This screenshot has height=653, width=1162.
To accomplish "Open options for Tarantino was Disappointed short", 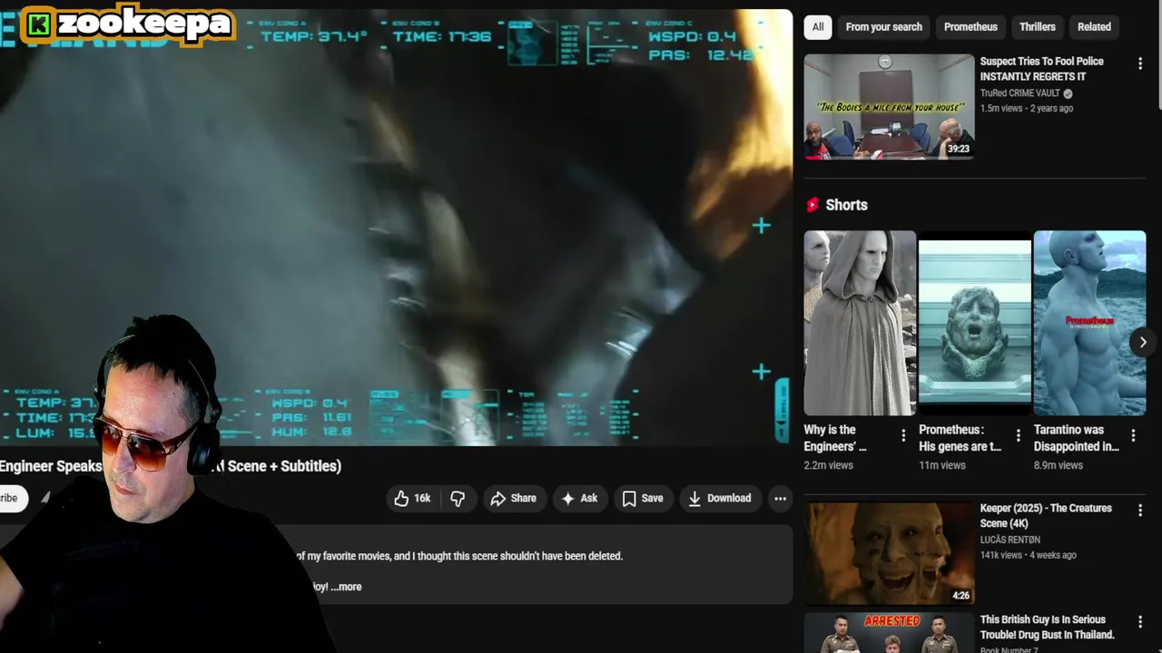I will point(1133,436).
